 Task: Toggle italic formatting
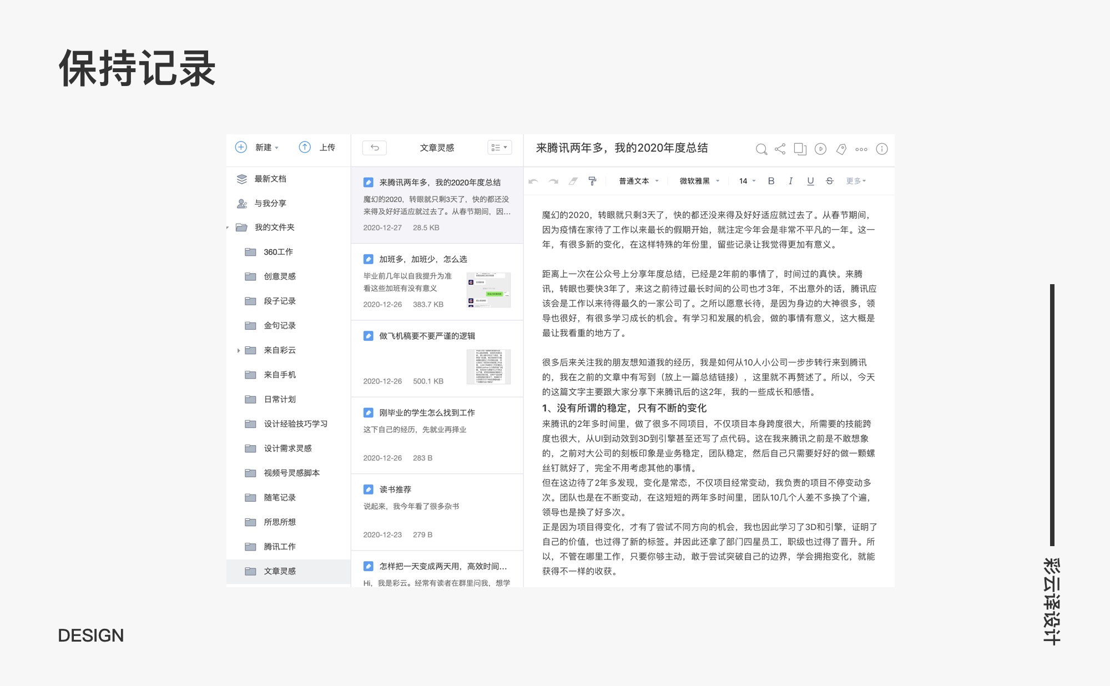[790, 181]
